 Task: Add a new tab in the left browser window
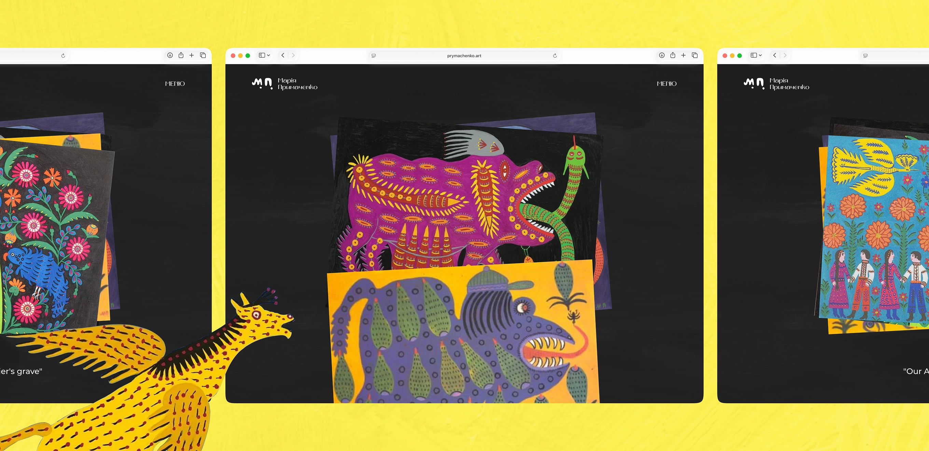[x=192, y=55]
